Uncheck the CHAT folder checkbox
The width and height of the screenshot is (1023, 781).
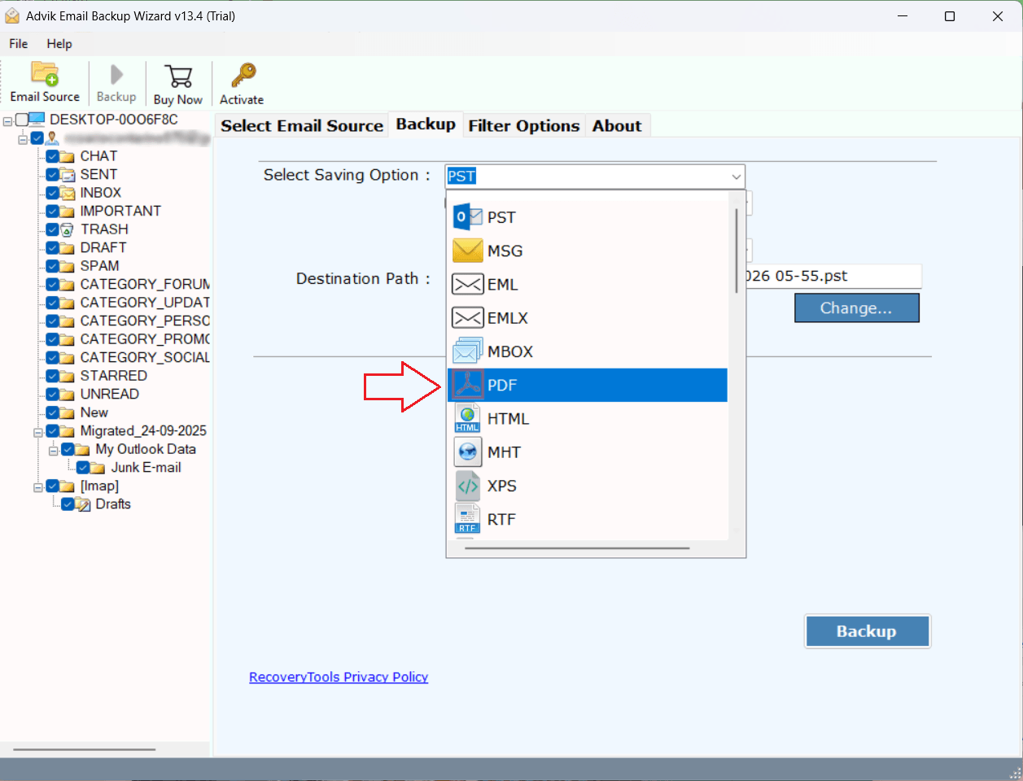coord(52,156)
